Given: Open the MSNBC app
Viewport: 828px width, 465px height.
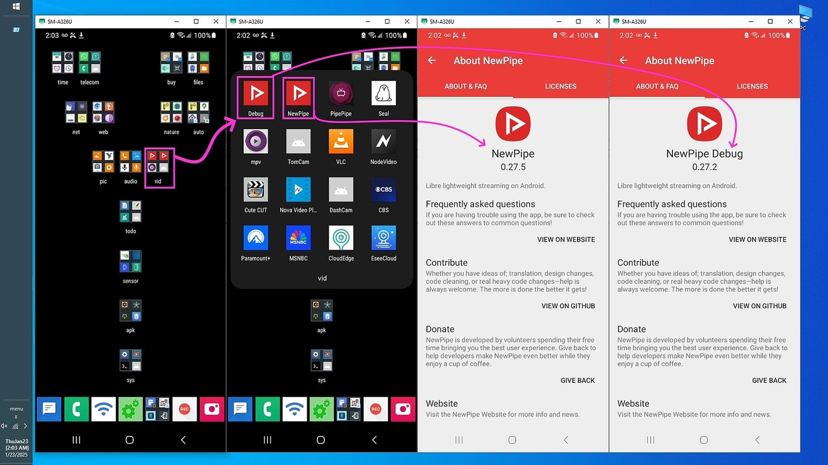Looking at the screenshot, I should click(x=298, y=238).
